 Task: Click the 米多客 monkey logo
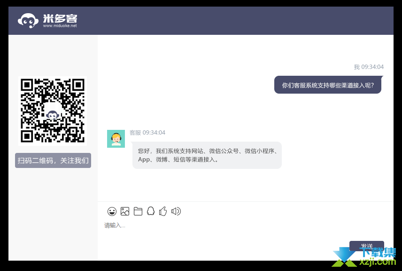tap(28, 21)
